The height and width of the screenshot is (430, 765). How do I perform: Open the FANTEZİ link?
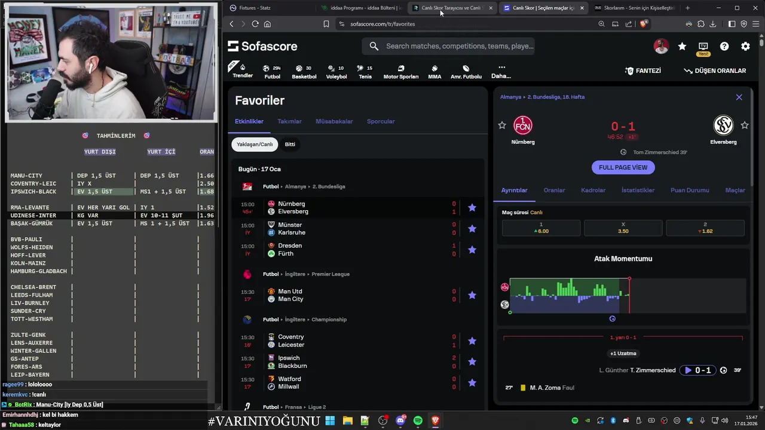pyautogui.click(x=643, y=70)
